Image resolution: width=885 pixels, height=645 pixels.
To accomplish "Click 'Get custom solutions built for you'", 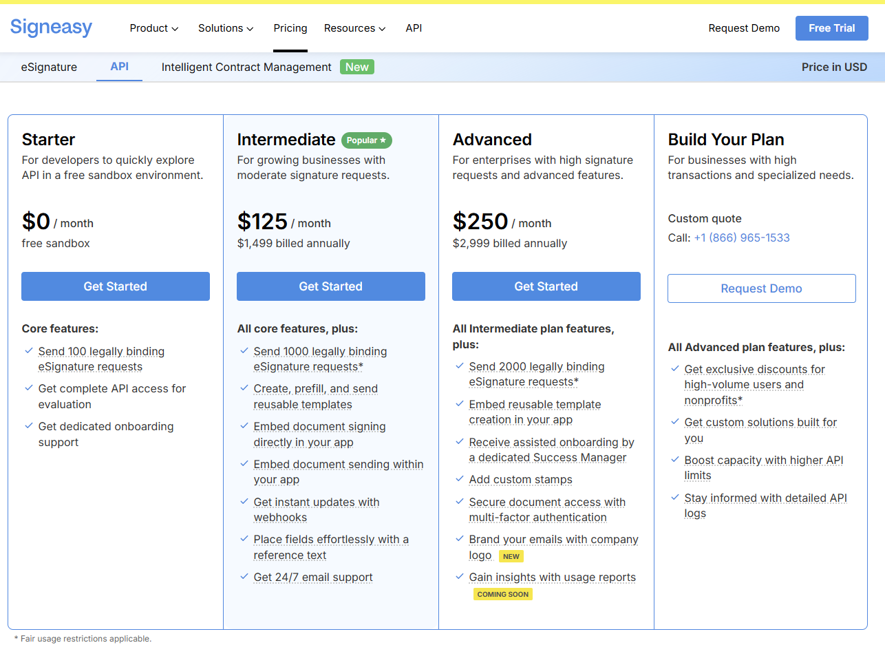I will point(760,430).
